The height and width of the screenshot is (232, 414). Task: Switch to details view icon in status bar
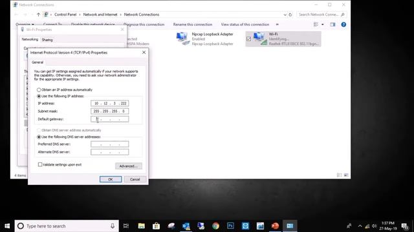pos(339,175)
